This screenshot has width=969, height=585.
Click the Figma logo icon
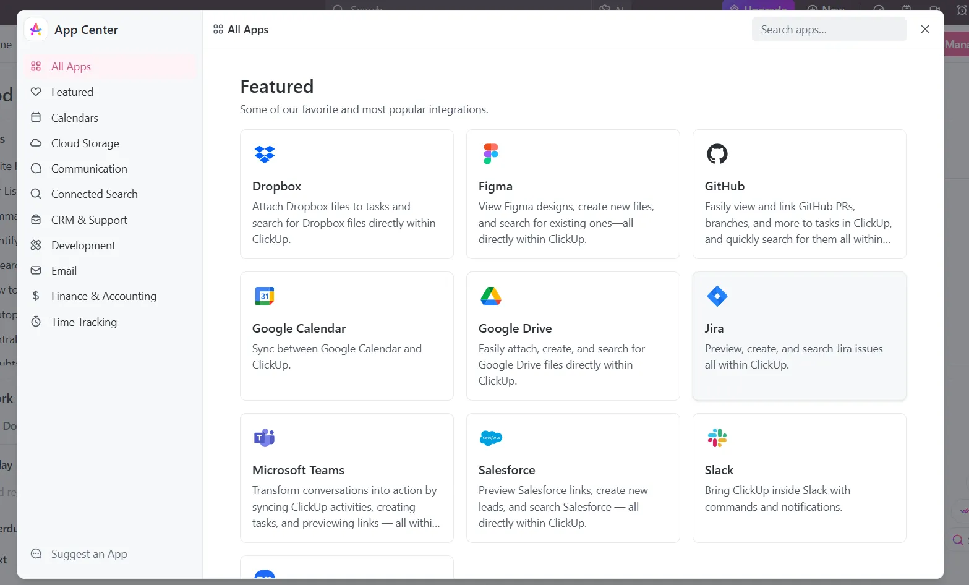(491, 154)
